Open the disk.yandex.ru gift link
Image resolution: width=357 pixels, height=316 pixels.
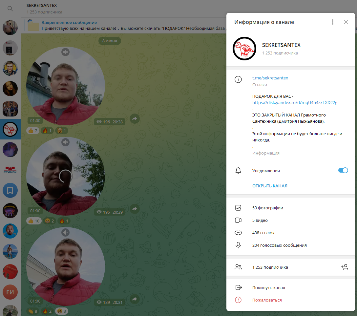[x=295, y=102]
